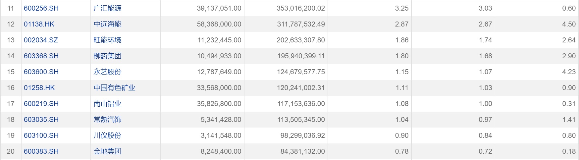Viewport: 579px width, 160px height.
Task: Select the 600383.SH code link
Action: (41, 151)
